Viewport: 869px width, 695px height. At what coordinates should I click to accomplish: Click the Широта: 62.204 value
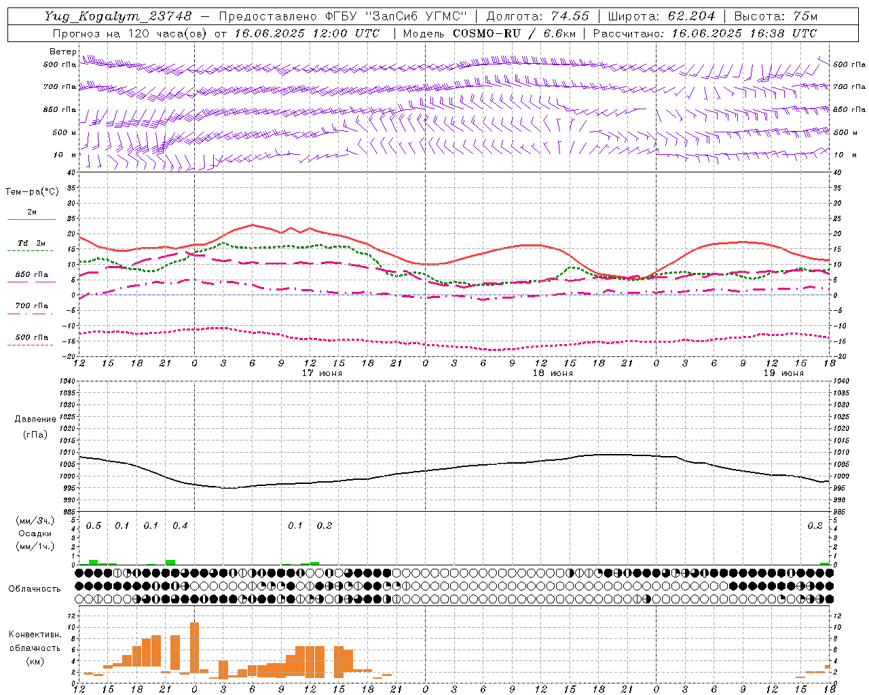[x=661, y=16]
